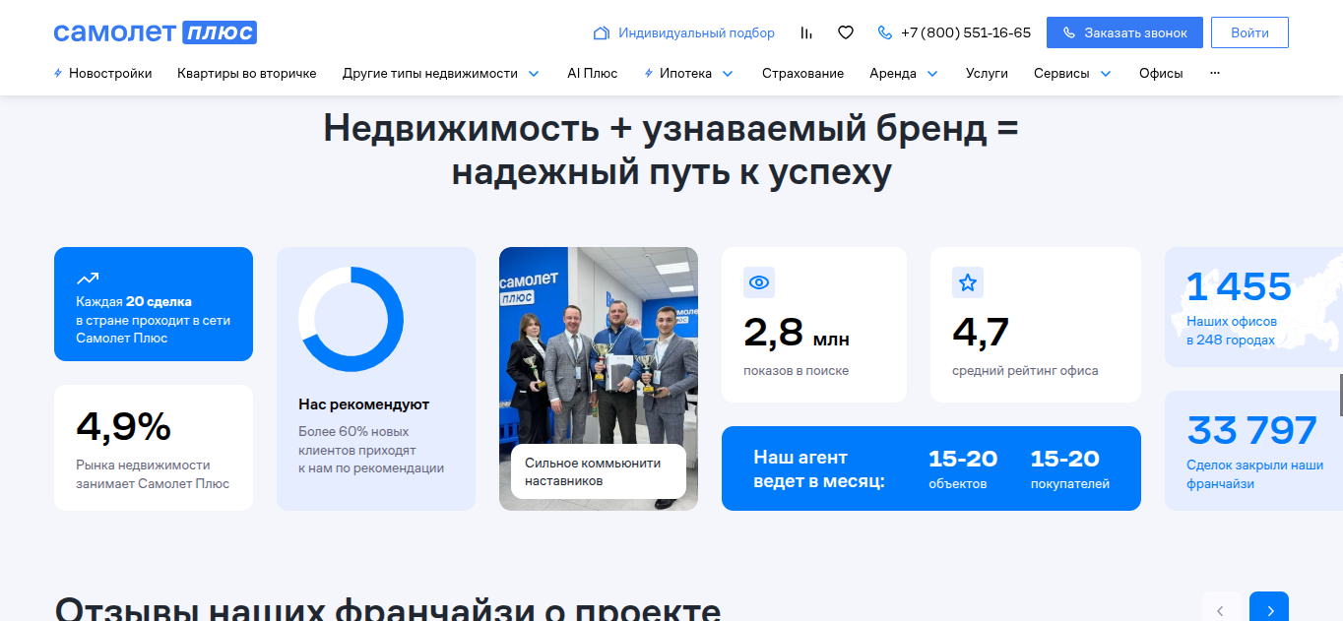Expand the Ипотека dropdown menu
The image size is (1343, 621).
click(x=728, y=73)
